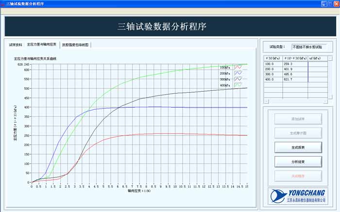Viewport: 340px width, 212px height.
Task: Click the blue 200kPa legend curve icon
Action: pos(238,73)
